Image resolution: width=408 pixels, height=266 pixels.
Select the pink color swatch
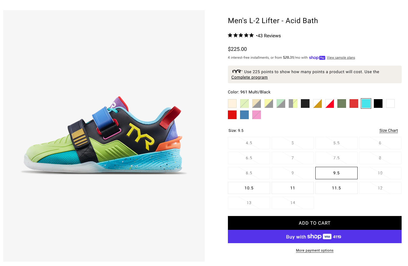(x=257, y=115)
